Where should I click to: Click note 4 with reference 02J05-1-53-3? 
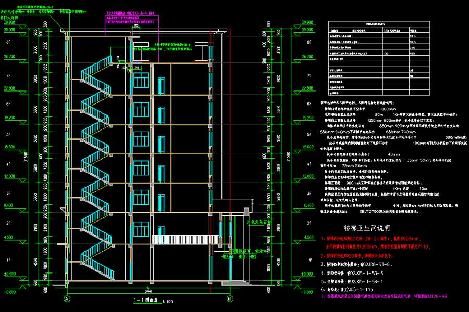pos(352,273)
